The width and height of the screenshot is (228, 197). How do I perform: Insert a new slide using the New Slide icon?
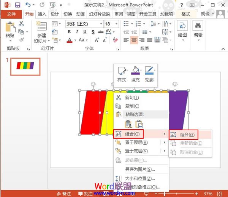point(41,26)
